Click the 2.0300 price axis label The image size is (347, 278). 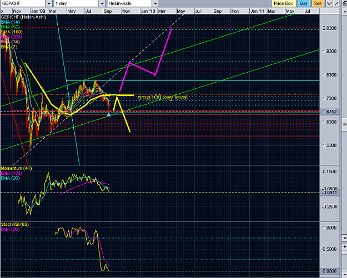[x=330, y=28]
